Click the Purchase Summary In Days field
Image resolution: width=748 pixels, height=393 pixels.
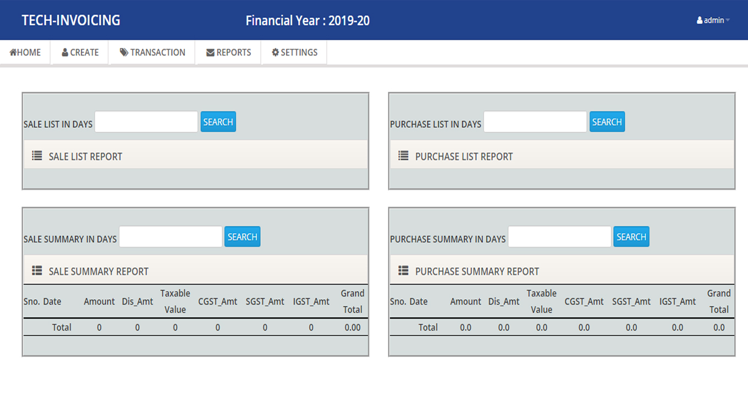coord(559,237)
